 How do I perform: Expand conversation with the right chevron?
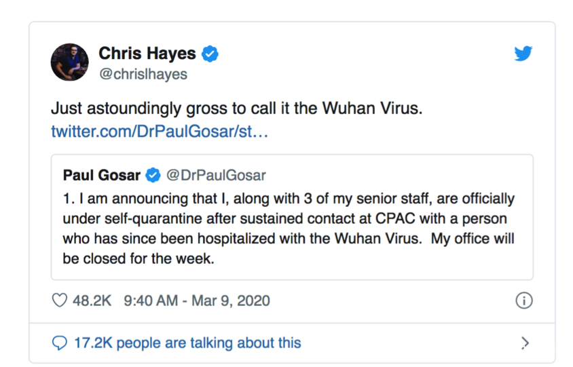(x=524, y=343)
